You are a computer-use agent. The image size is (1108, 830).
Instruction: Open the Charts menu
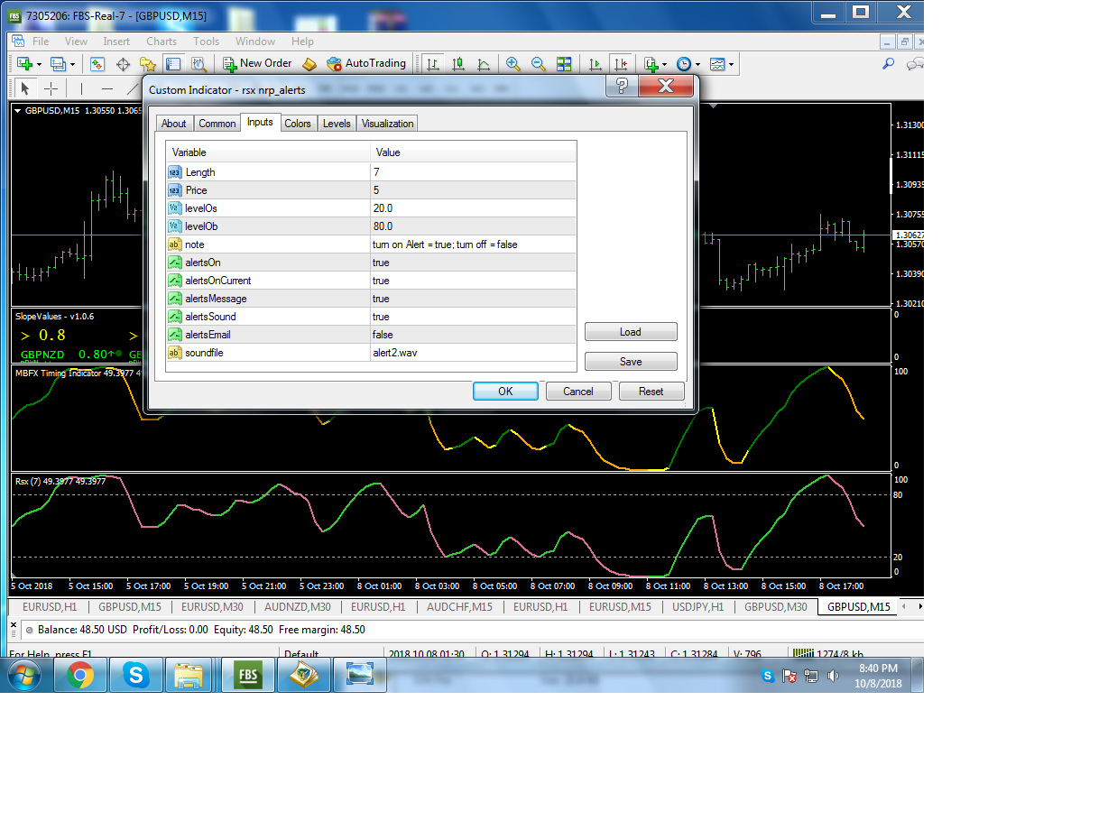(x=162, y=41)
